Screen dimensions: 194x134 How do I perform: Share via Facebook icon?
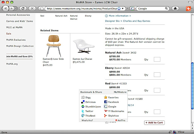click(106, 102)
